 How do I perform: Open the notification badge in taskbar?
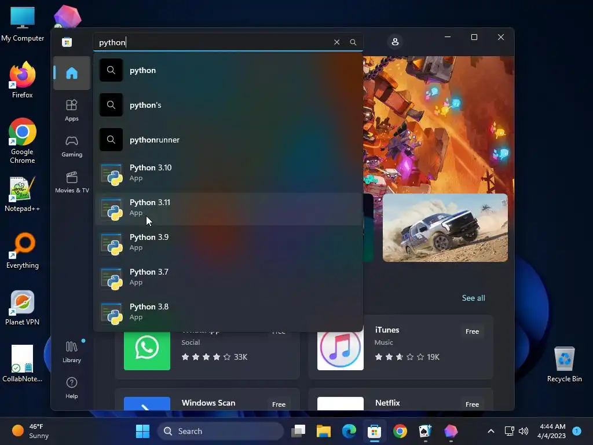coord(577,431)
